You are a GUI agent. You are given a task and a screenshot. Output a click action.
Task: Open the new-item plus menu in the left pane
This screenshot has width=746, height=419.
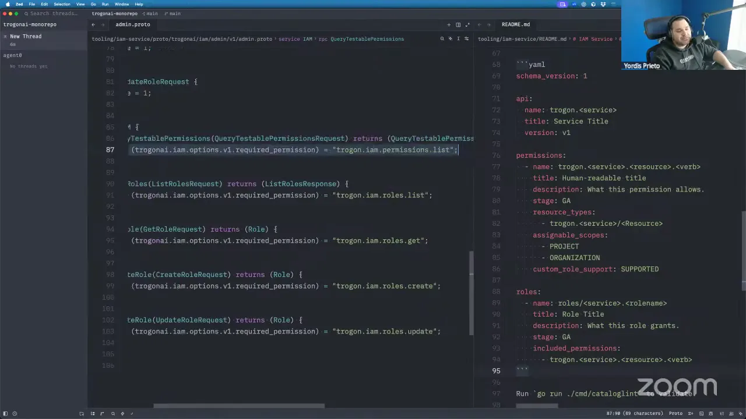coord(449,24)
